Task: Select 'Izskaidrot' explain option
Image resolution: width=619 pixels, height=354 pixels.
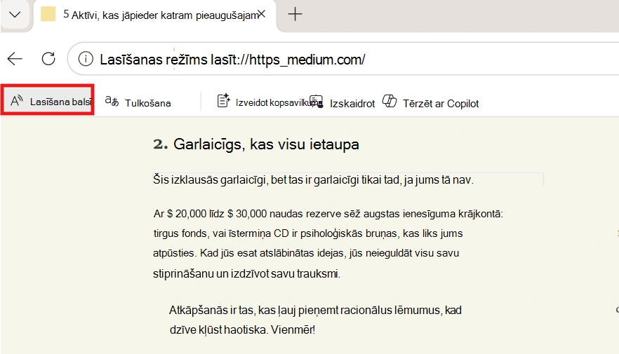Action: (x=342, y=102)
